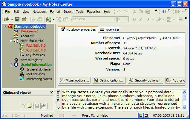This screenshot has height=119, width=190.
Task: Click the background fill color icon
Action: [169, 19]
